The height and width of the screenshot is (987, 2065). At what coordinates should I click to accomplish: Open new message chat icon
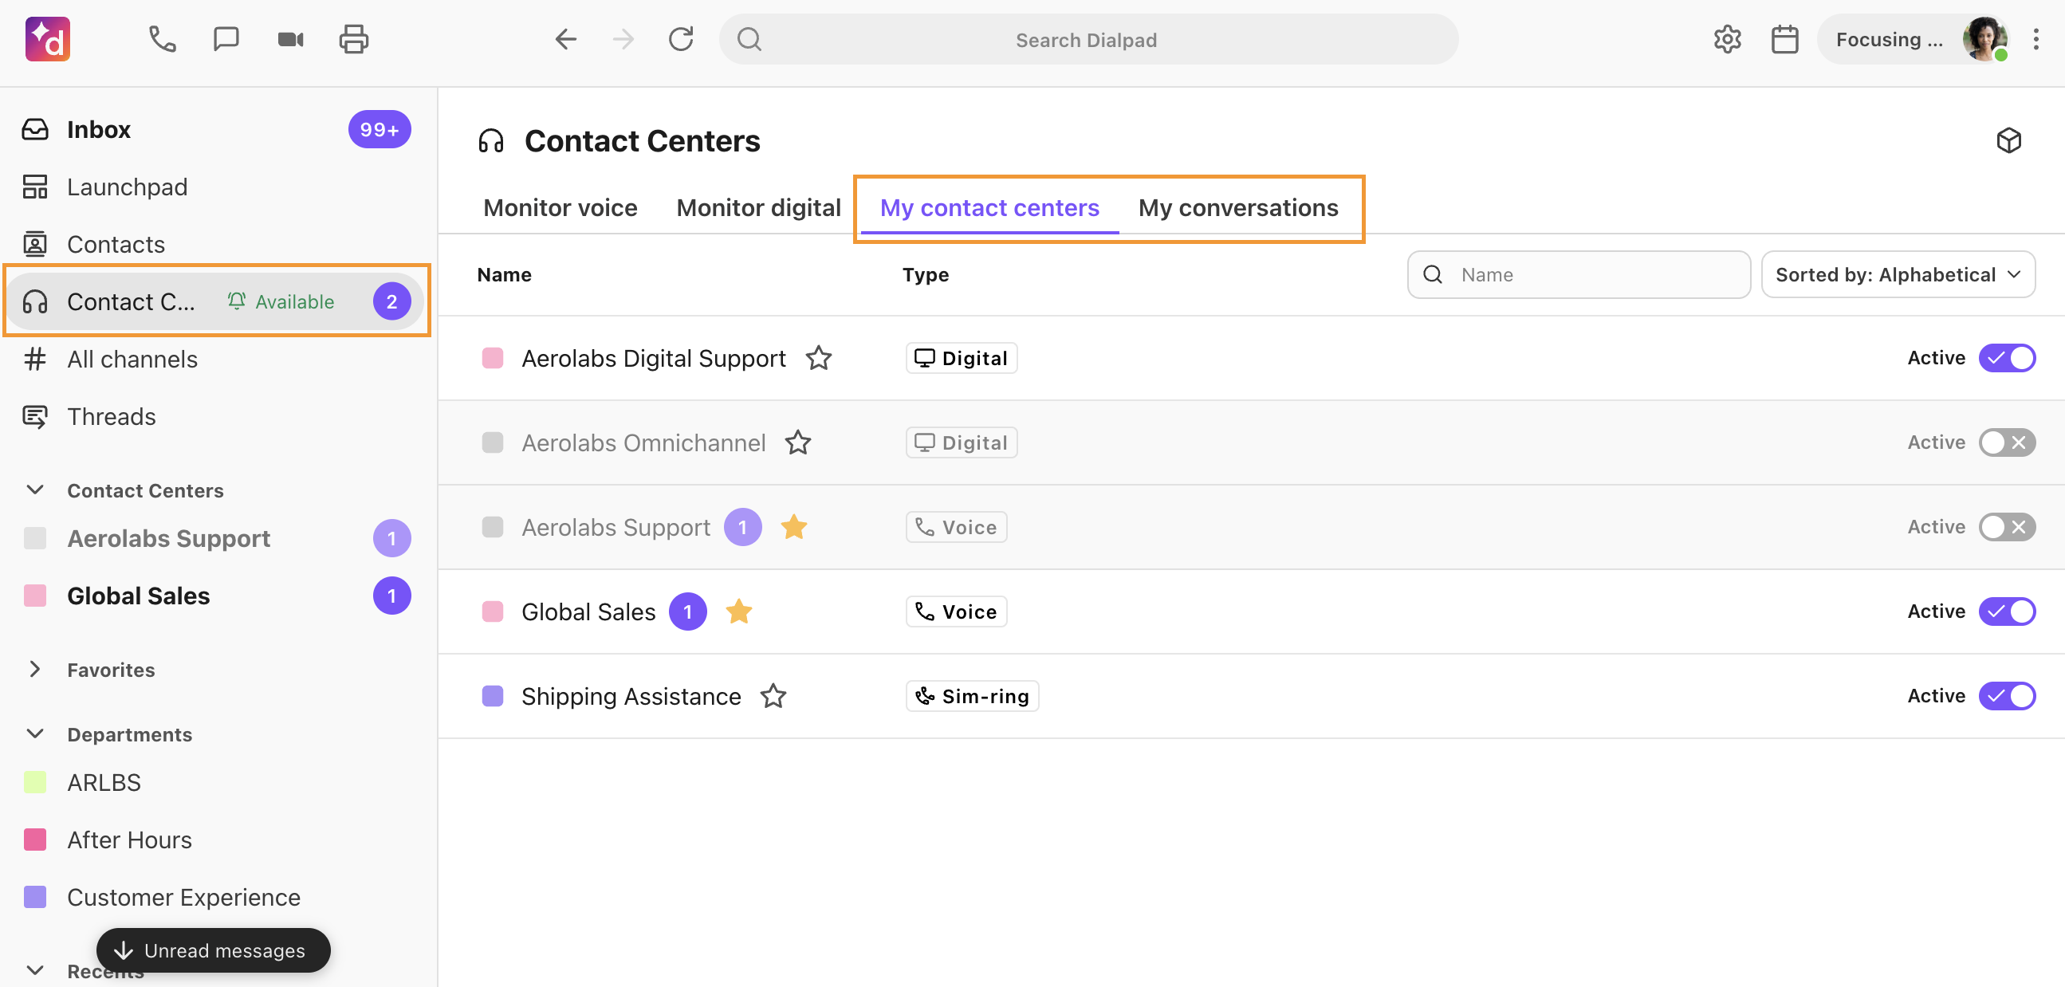(x=226, y=39)
